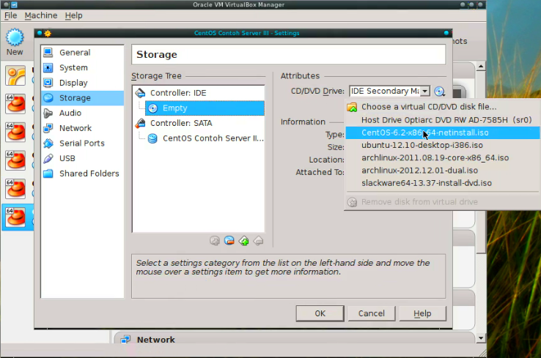The height and width of the screenshot is (358, 541).
Task: Click the add attachment icon below Storage Tree
Action: [x=215, y=241]
